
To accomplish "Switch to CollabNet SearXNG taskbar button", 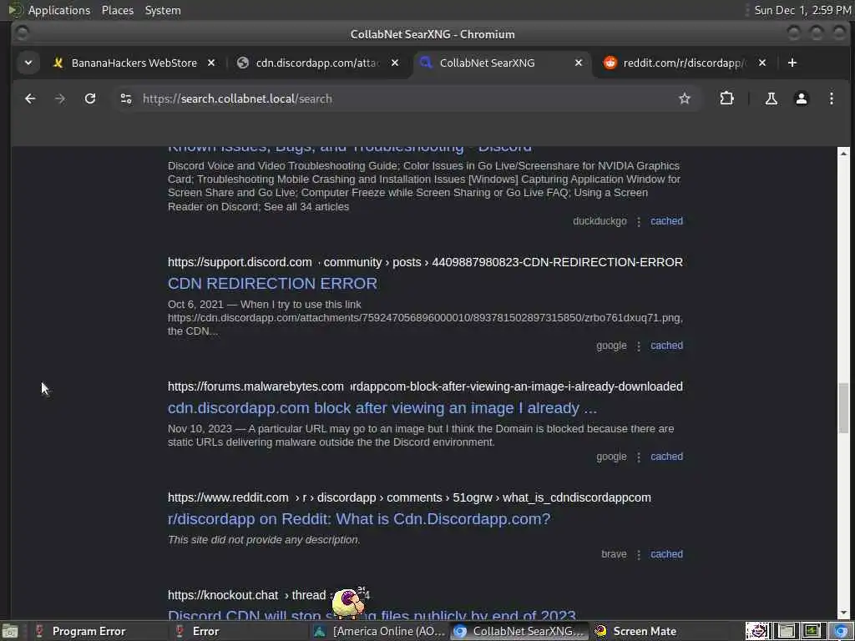I will [520, 631].
